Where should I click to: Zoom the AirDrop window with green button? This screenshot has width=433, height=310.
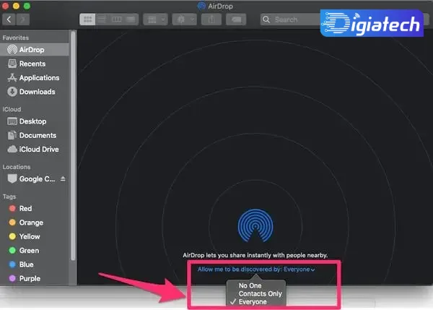coord(27,6)
